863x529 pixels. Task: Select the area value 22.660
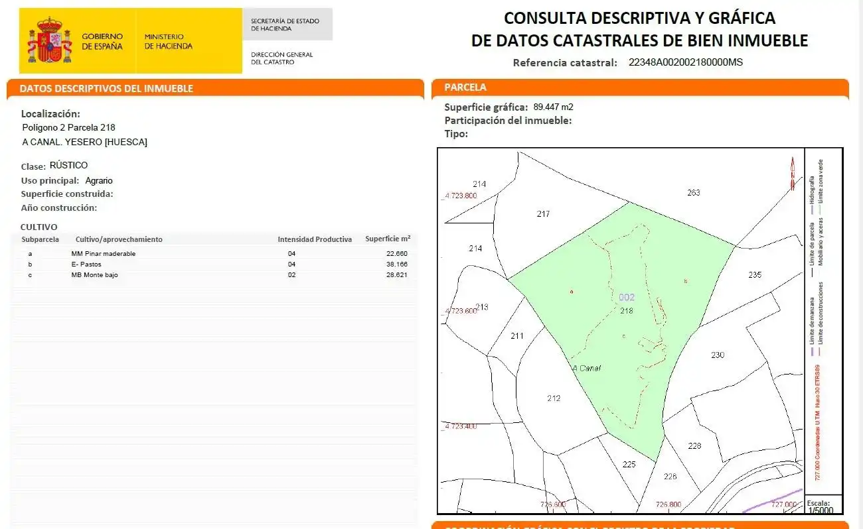[x=397, y=254]
